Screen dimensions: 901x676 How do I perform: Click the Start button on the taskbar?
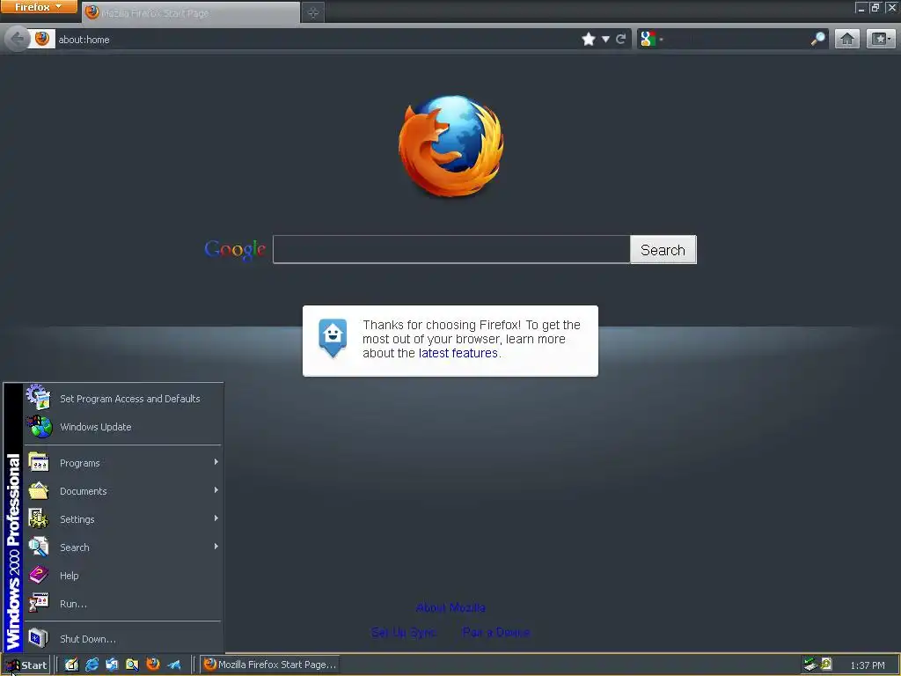point(26,665)
